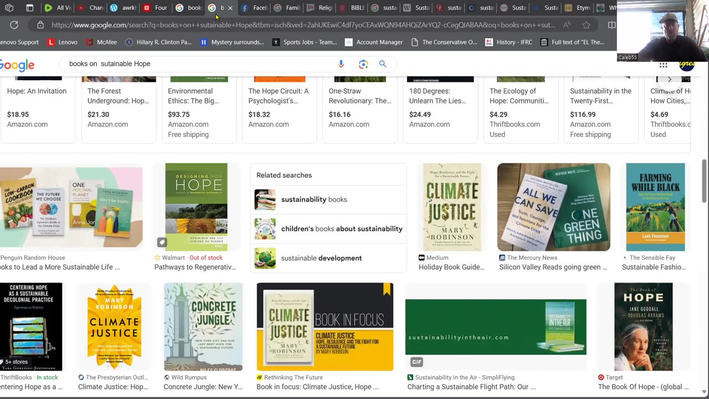The image size is (709, 399).
Task: Add page to favorites with the star icon
Action: [x=586, y=25]
